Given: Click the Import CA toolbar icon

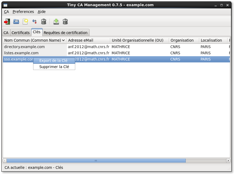Looking at the screenshot, I should (35, 21).
